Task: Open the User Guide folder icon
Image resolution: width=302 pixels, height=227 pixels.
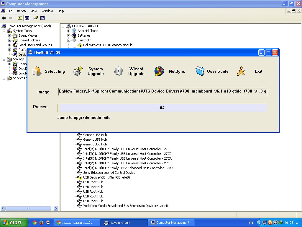Action: (x=200, y=71)
